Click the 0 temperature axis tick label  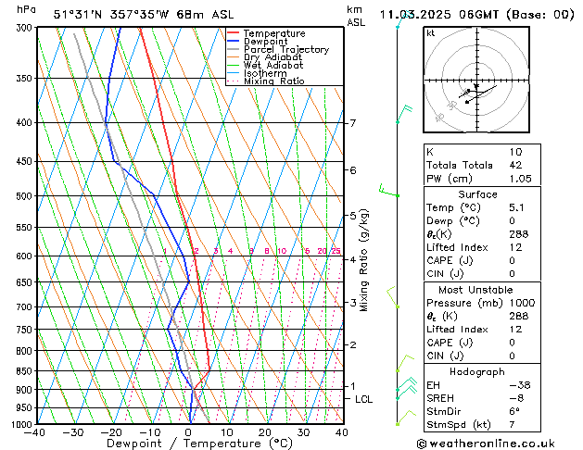point(188,432)
